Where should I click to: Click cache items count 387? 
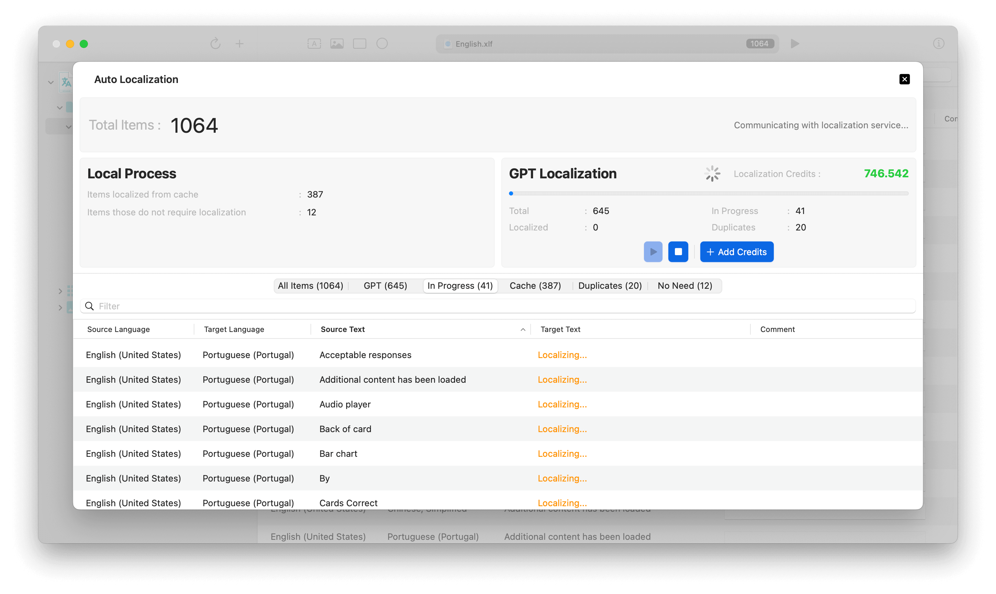click(x=315, y=194)
